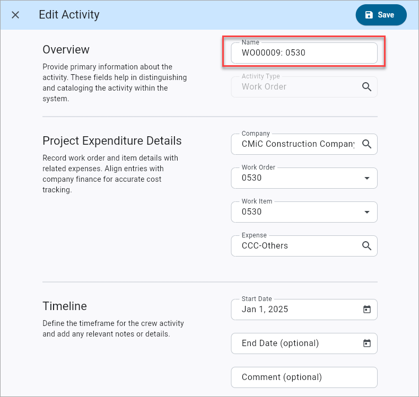Close the Edit Activity dialog with X

tap(15, 15)
